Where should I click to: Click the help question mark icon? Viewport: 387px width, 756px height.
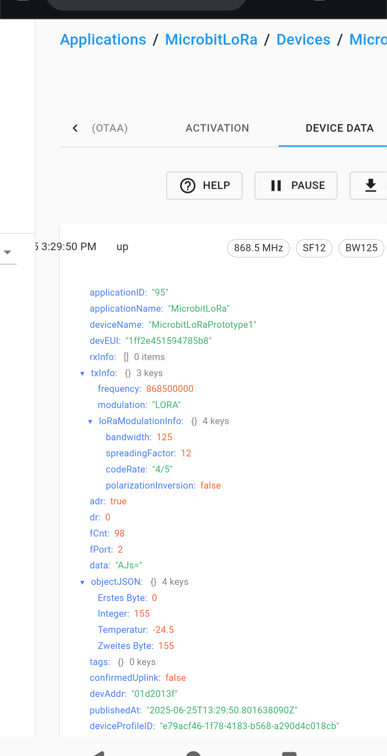point(187,186)
